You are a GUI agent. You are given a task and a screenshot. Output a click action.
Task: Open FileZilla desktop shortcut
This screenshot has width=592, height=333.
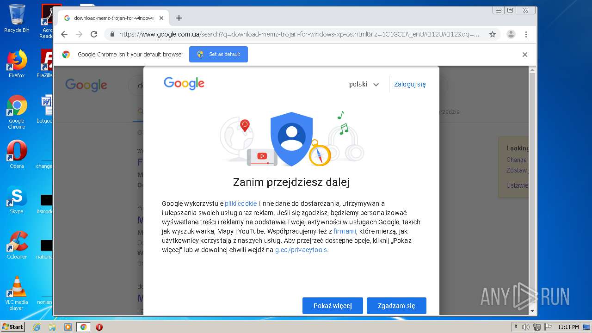pyautogui.click(x=46, y=64)
